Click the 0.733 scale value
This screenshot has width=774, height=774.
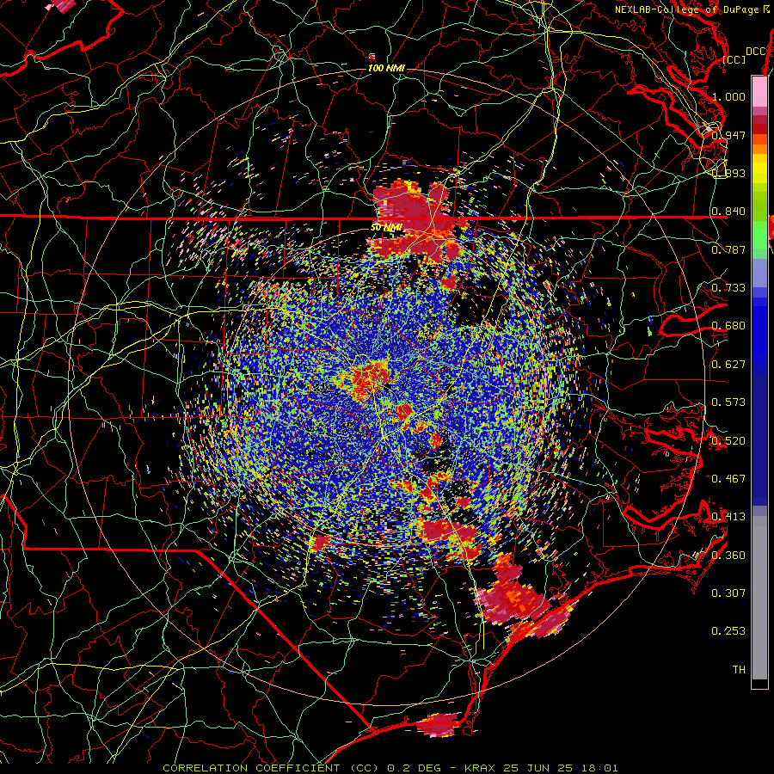coord(728,288)
